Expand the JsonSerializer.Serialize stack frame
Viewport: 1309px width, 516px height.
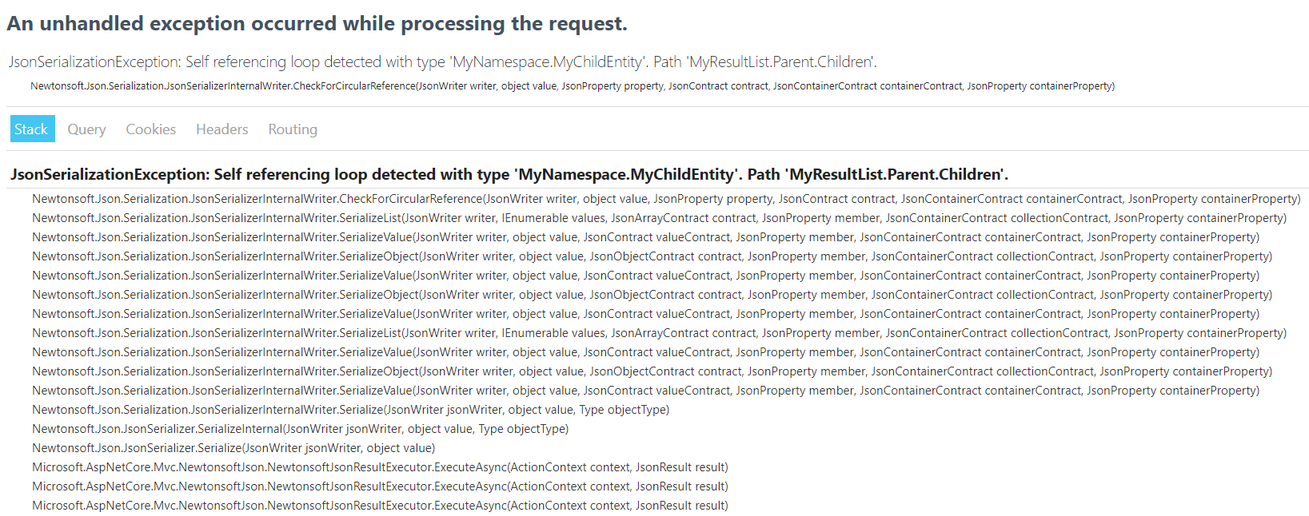pos(233,448)
